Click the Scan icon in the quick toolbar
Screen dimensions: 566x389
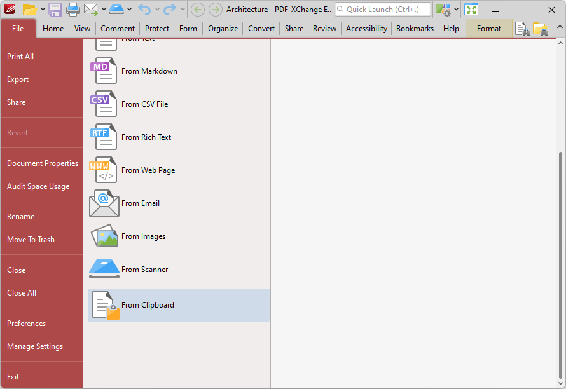[x=116, y=10]
